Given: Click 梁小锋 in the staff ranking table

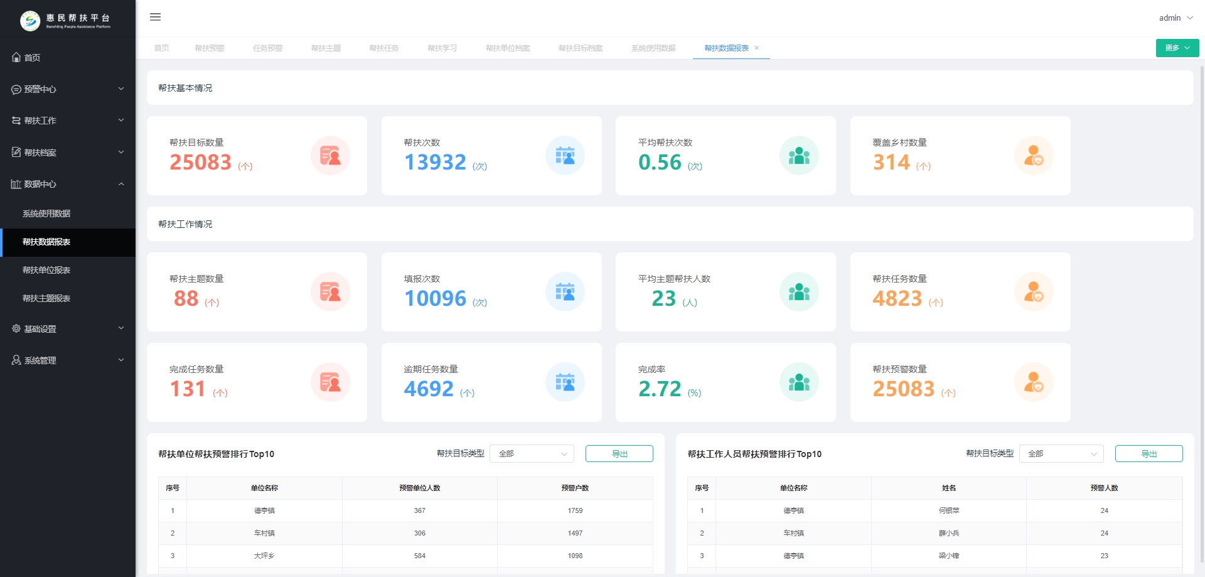Looking at the screenshot, I should click(949, 556).
